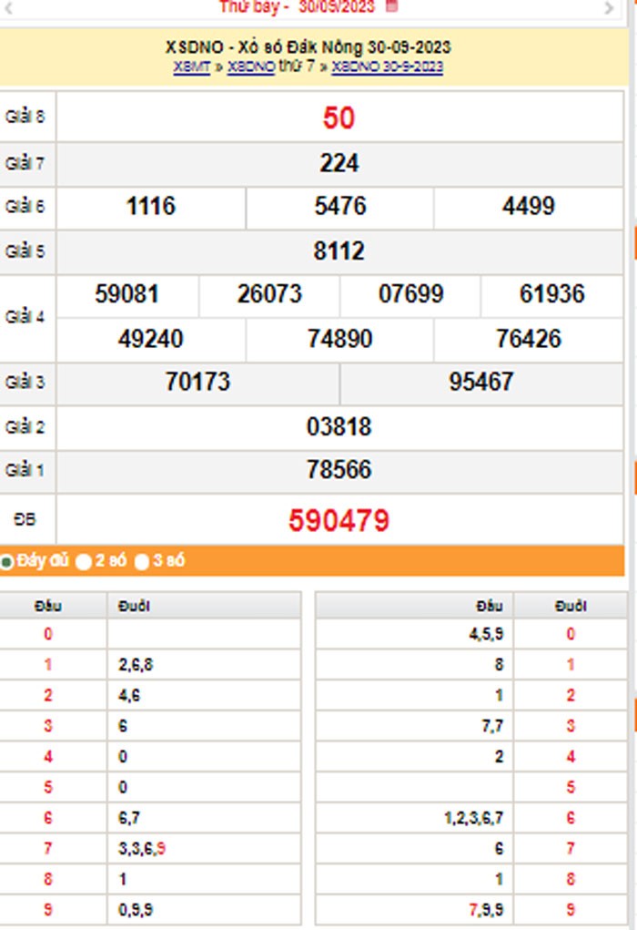Go to next day with right arrow
637x930 pixels.
point(609,8)
